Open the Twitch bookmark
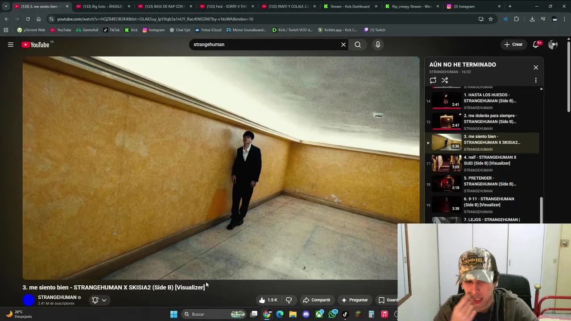This screenshot has height=321, width=571. pos(375,30)
